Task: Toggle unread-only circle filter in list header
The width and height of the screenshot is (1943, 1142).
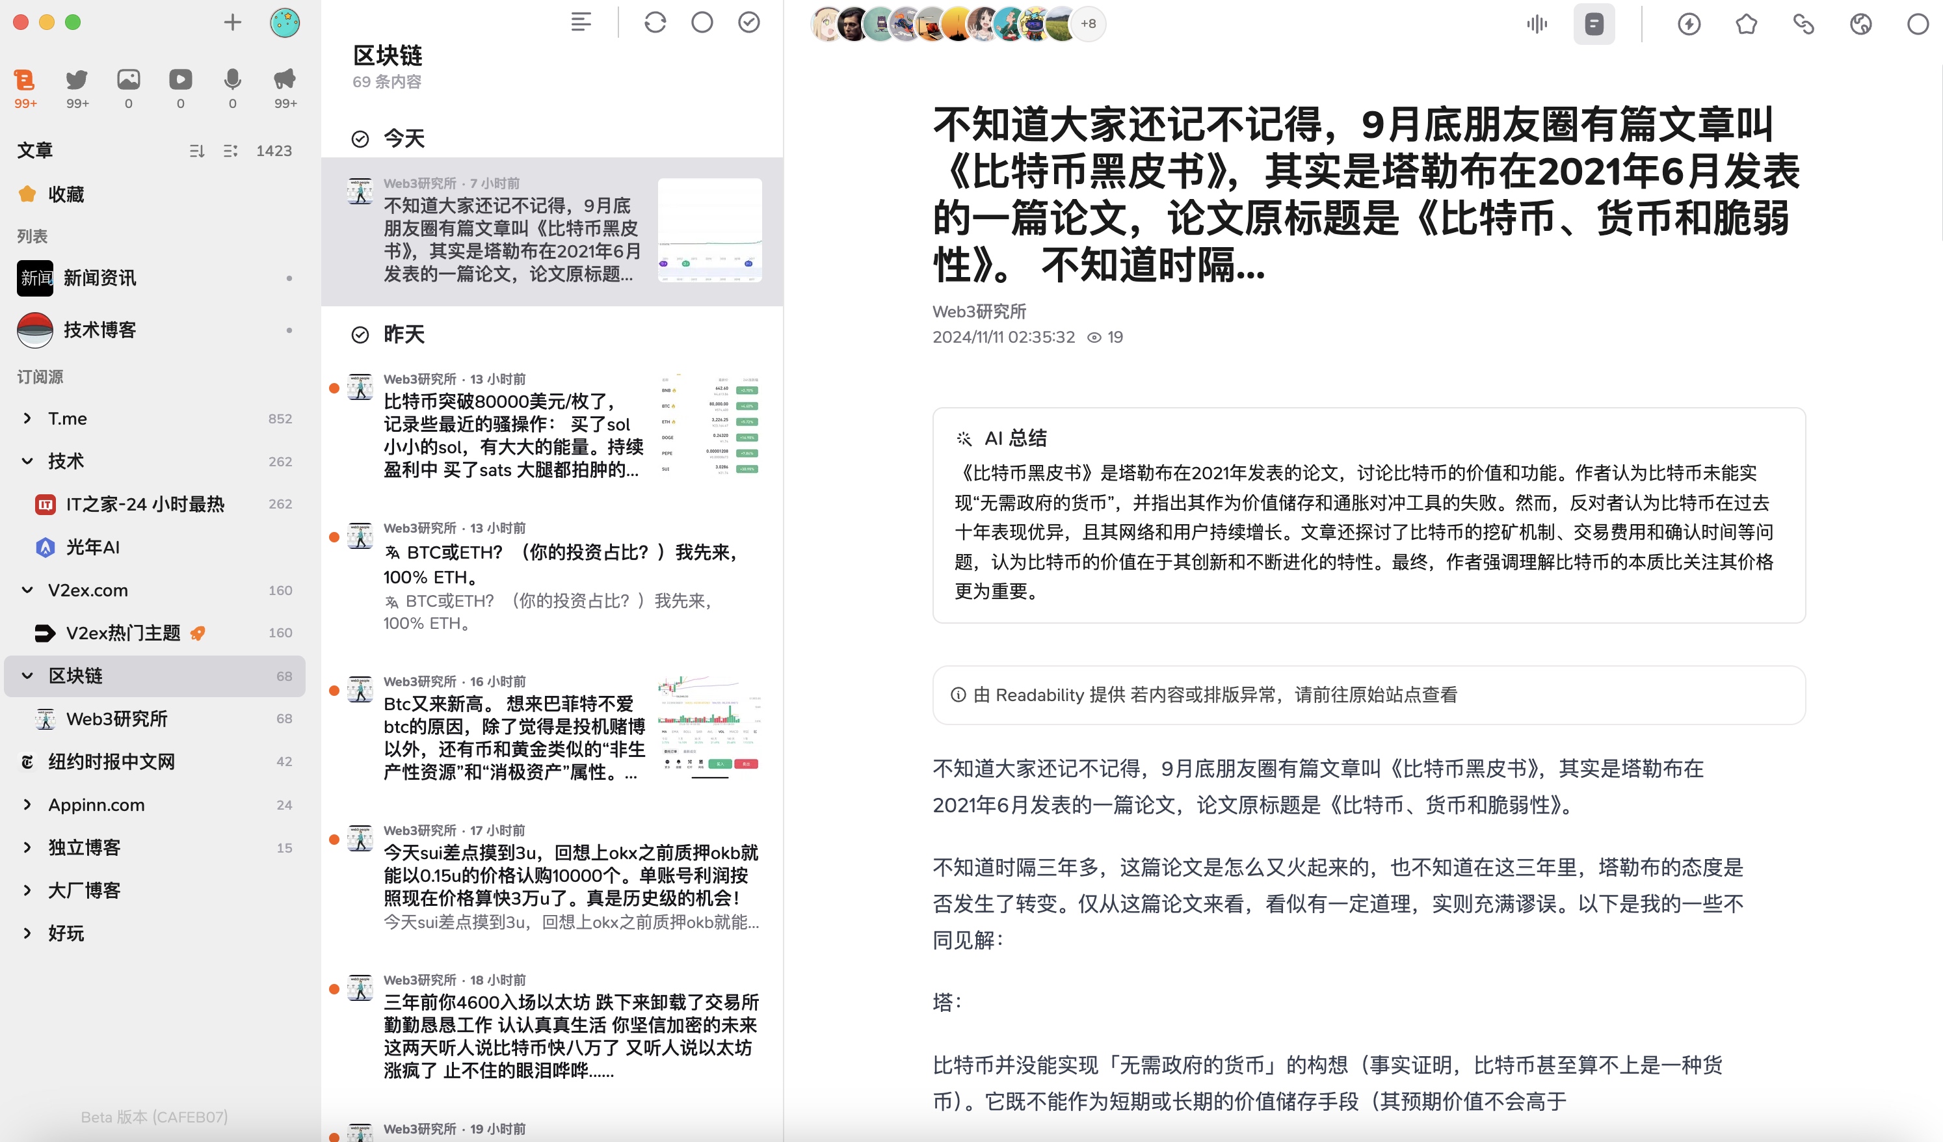Action: 702,22
